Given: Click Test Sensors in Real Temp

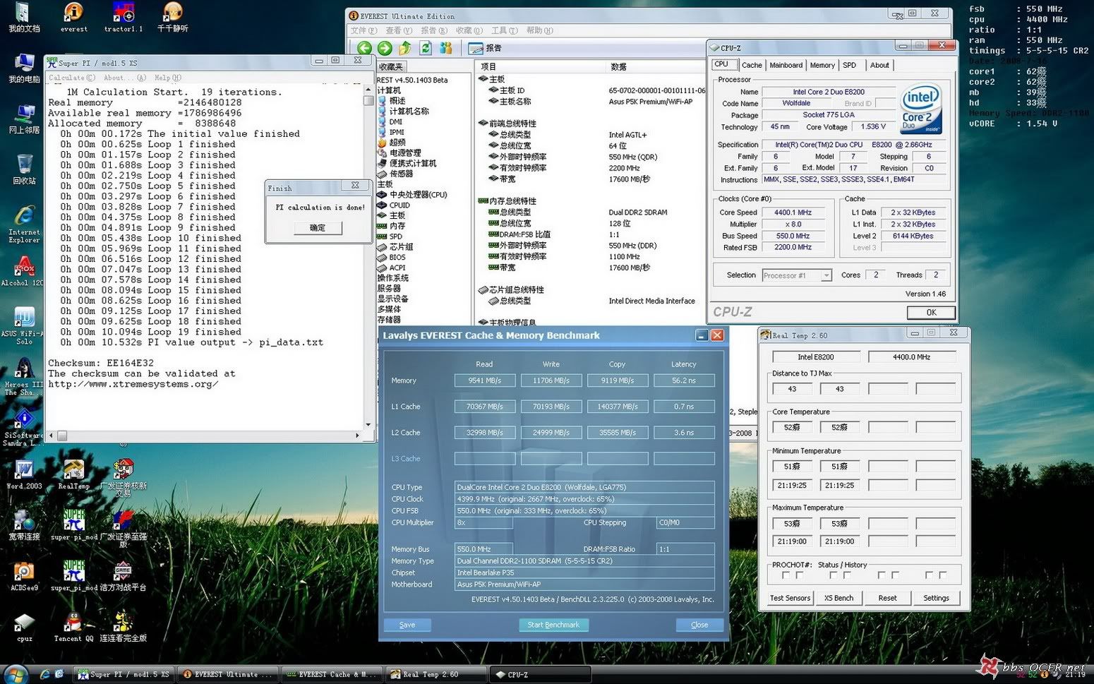Looking at the screenshot, I should pyautogui.click(x=790, y=598).
